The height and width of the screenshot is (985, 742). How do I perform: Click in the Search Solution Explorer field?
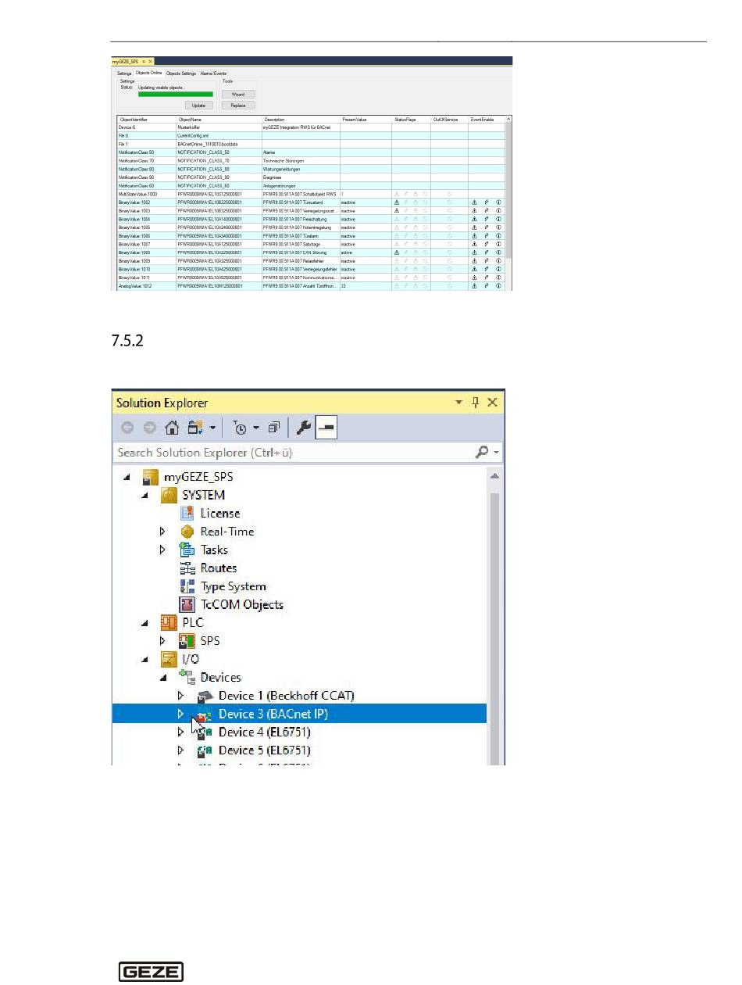tap(293, 453)
